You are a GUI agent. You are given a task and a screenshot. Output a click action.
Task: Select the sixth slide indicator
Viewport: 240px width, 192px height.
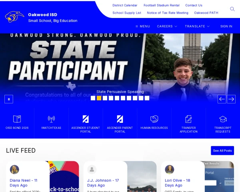(123, 98)
